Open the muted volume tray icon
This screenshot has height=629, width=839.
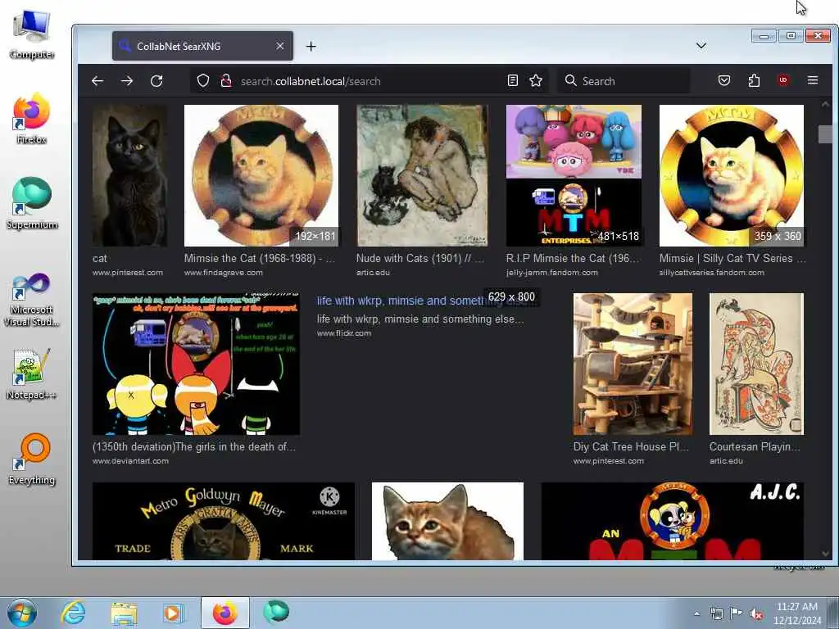pyautogui.click(x=756, y=614)
